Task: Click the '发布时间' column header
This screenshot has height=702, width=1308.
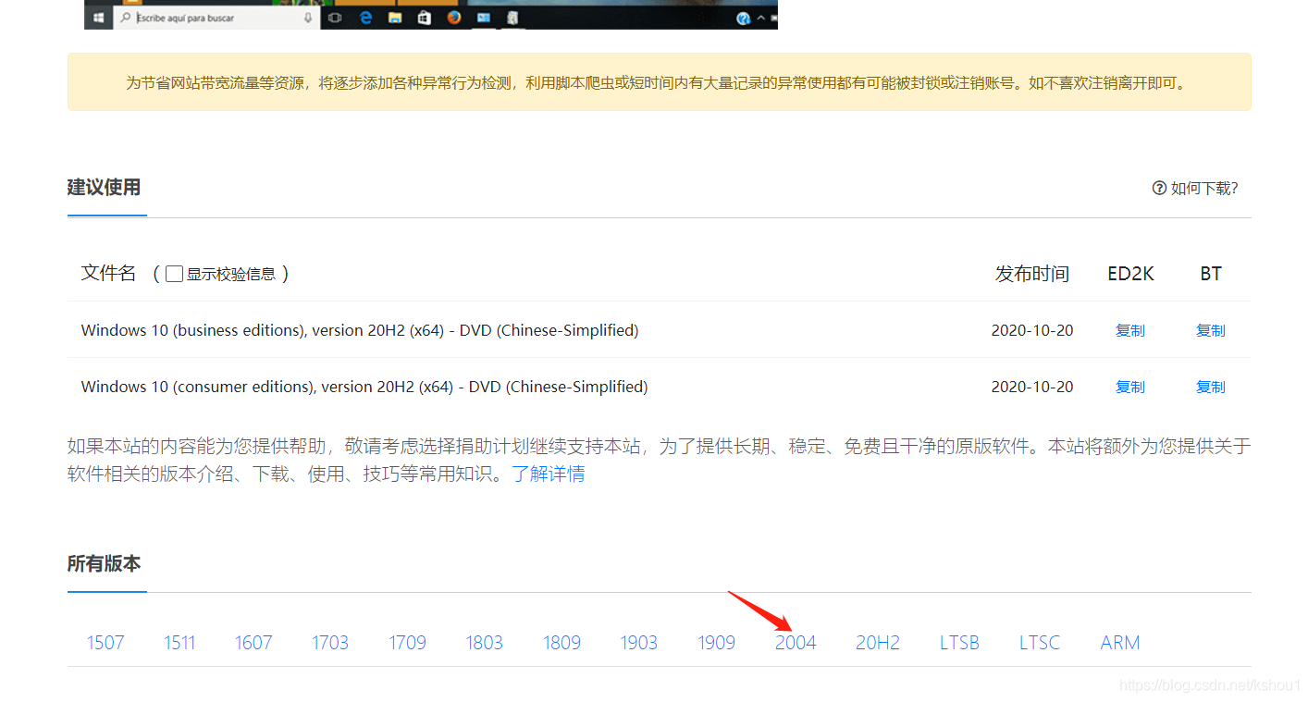Action: point(1032,274)
